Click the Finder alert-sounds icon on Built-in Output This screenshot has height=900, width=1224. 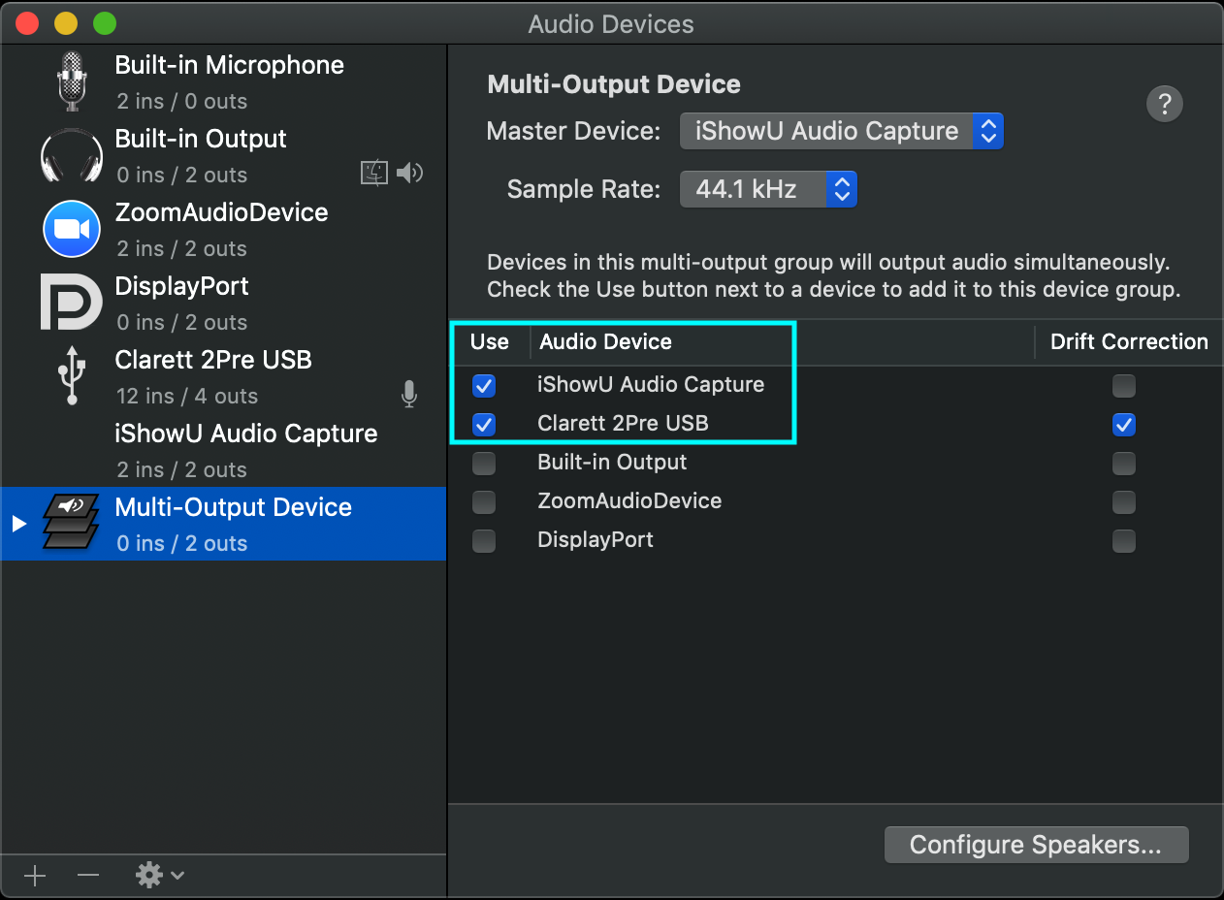point(374,174)
